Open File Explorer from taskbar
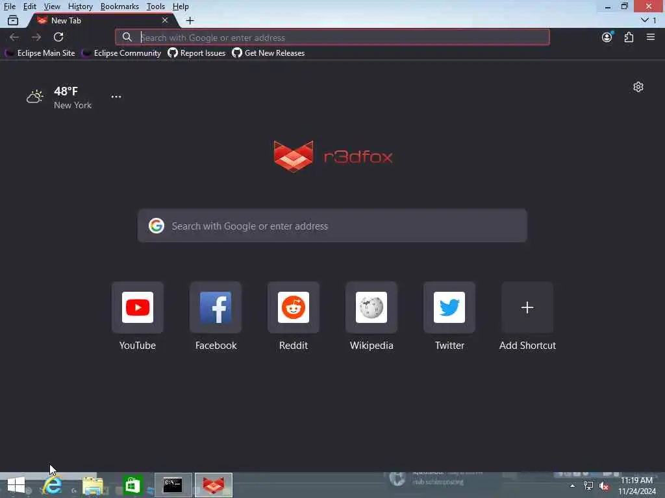The height and width of the screenshot is (498, 665). tap(92, 485)
